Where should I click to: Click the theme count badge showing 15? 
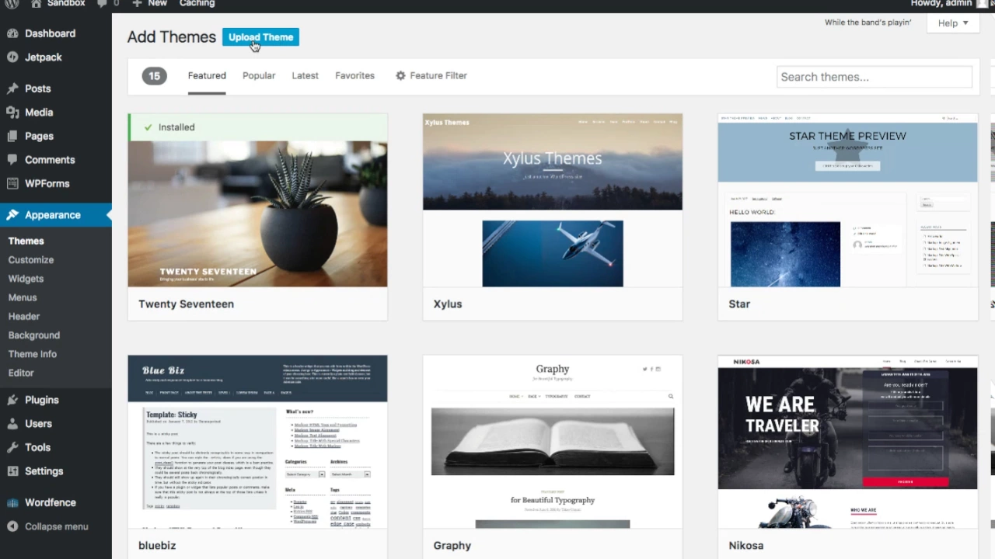154,76
